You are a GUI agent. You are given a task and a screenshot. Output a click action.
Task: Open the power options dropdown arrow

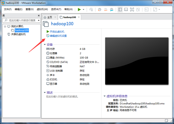point(84,9)
